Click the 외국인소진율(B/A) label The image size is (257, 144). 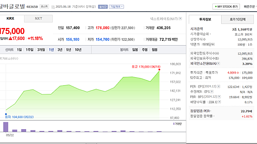203,64
